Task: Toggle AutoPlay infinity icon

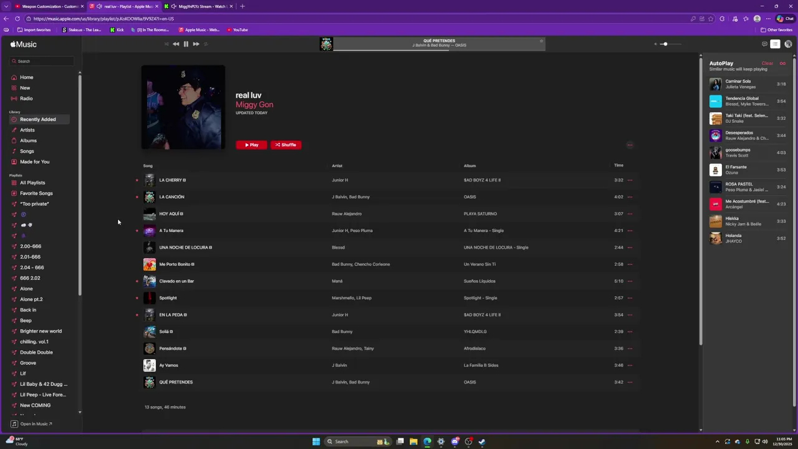Action: (x=782, y=64)
